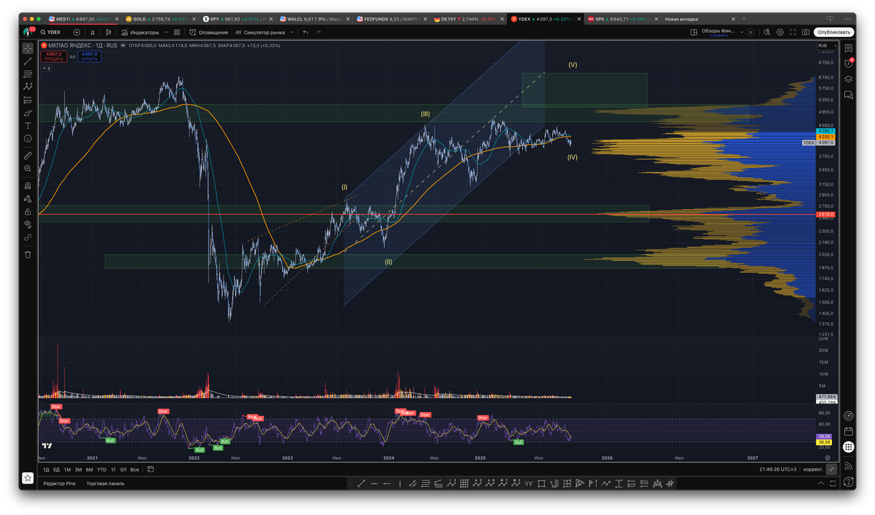
Task: Open the alerts panel in right sidebar
Action: tap(848, 63)
